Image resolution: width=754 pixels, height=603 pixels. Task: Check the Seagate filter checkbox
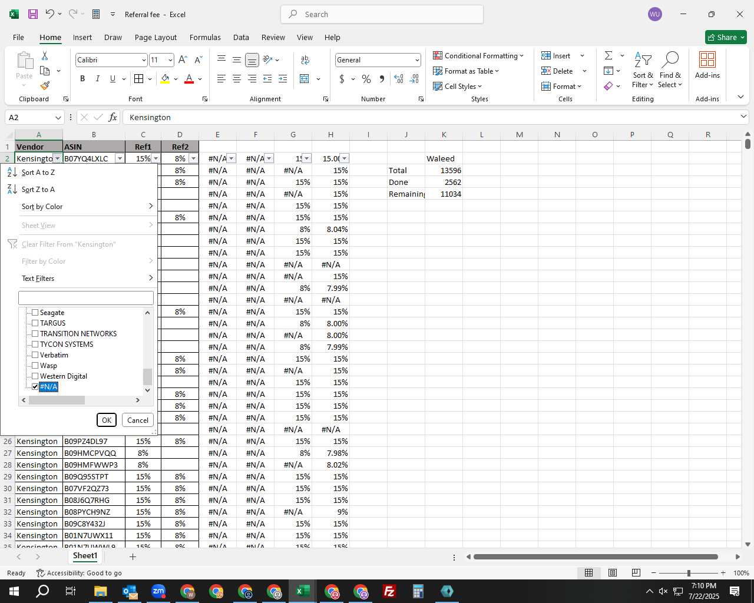click(x=35, y=313)
